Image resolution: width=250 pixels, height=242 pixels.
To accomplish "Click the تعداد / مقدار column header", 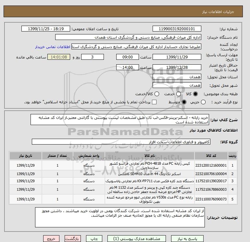I will [57, 156].
